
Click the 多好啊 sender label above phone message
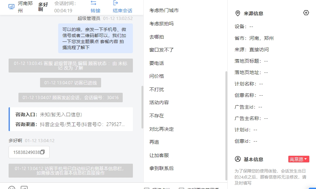(x=15, y=141)
